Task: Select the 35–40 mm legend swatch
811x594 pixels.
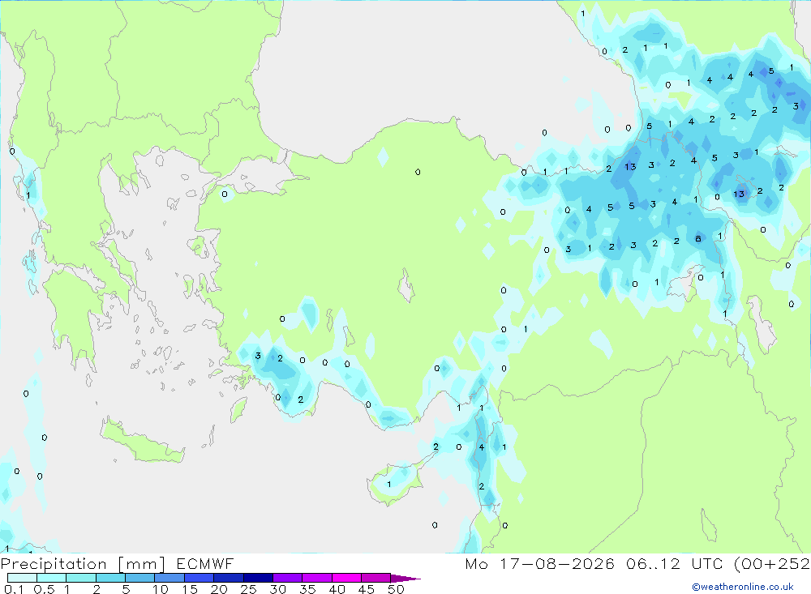Action: (x=317, y=578)
